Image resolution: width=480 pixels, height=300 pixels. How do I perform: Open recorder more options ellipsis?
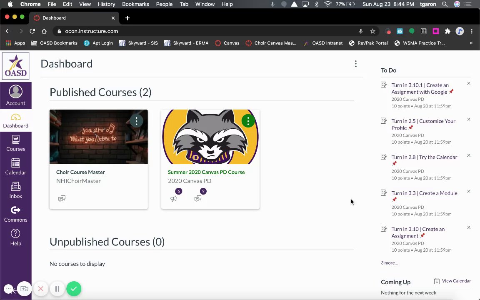point(9,289)
